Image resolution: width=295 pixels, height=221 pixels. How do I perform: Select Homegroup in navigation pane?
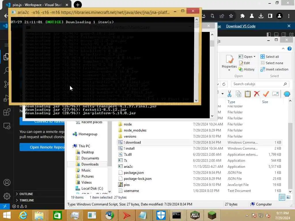click(88, 134)
